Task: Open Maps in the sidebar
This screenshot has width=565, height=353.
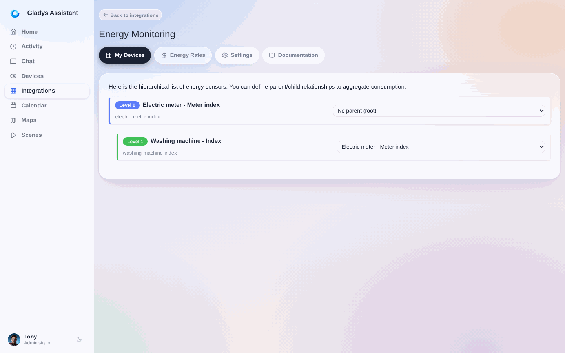Action: tap(47, 120)
